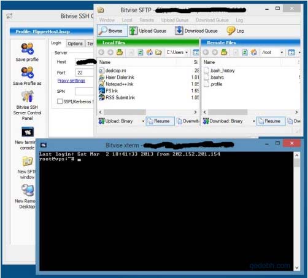Go up one folder in Remote Files

224,52
